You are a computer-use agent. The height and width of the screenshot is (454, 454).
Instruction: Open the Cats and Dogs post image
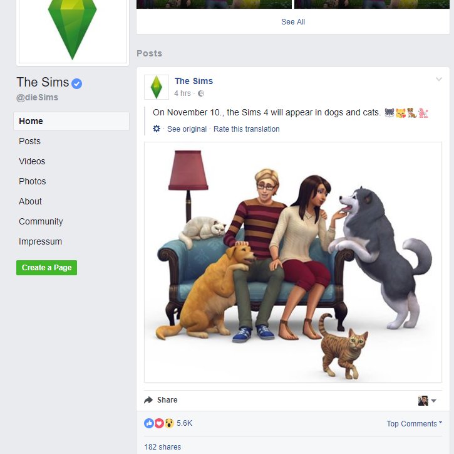pyautogui.click(x=293, y=262)
